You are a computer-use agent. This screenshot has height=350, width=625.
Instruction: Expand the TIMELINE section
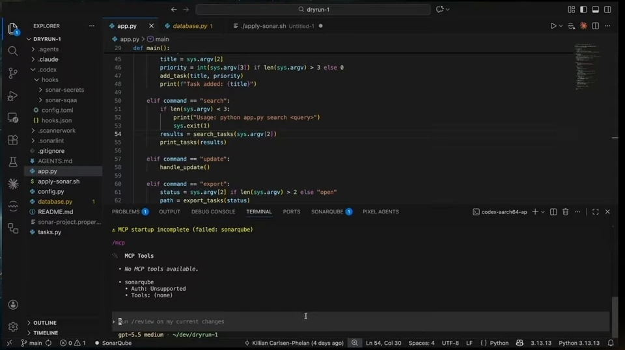point(46,333)
